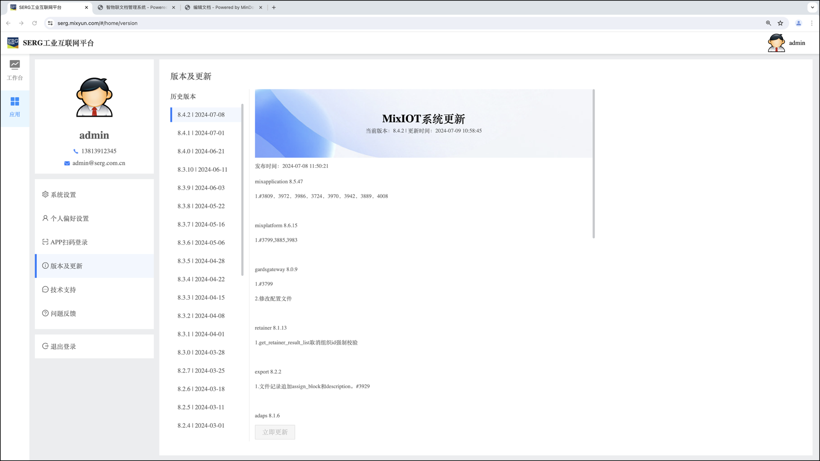This screenshot has width=820, height=461.
Task: Open the 系统设置 system settings menu
Action: (x=63, y=195)
